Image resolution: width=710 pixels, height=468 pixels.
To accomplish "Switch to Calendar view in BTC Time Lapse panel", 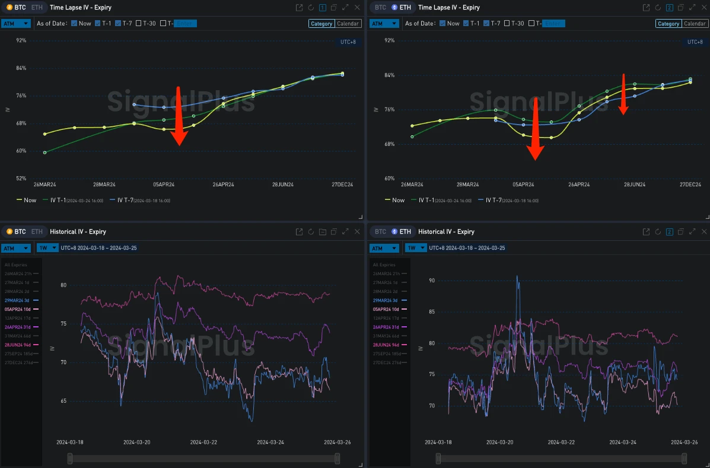I will coord(348,24).
